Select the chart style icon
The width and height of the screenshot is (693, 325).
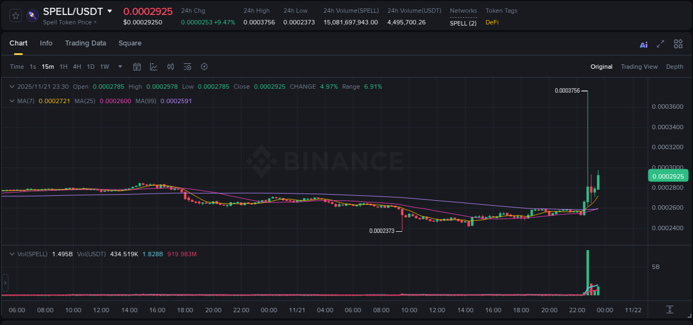tap(154, 67)
